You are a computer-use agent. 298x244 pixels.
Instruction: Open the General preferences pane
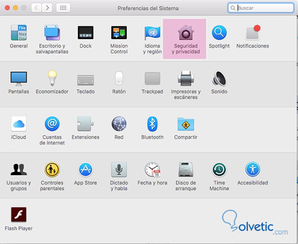[19, 33]
